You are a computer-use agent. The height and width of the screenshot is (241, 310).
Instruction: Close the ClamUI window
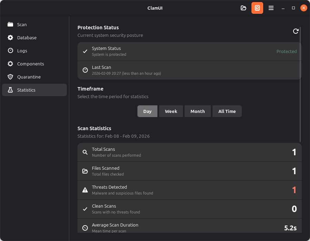click(x=304, y=8)
